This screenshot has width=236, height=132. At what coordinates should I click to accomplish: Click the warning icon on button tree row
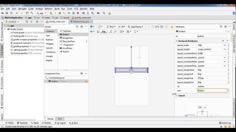(86, 81)
